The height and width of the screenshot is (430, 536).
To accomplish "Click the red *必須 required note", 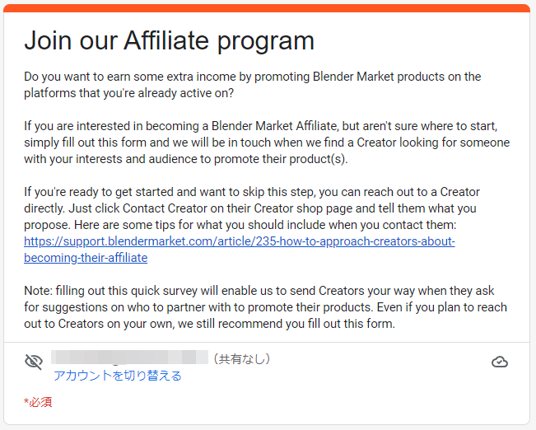I will point(39,402).
